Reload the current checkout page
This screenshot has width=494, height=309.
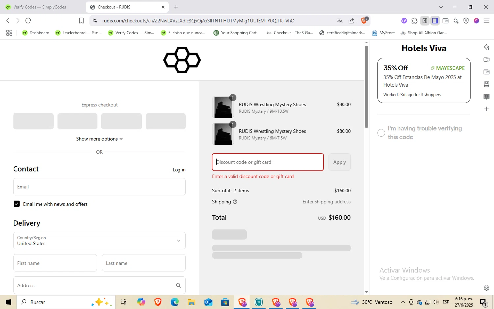[x=28, y=21]
